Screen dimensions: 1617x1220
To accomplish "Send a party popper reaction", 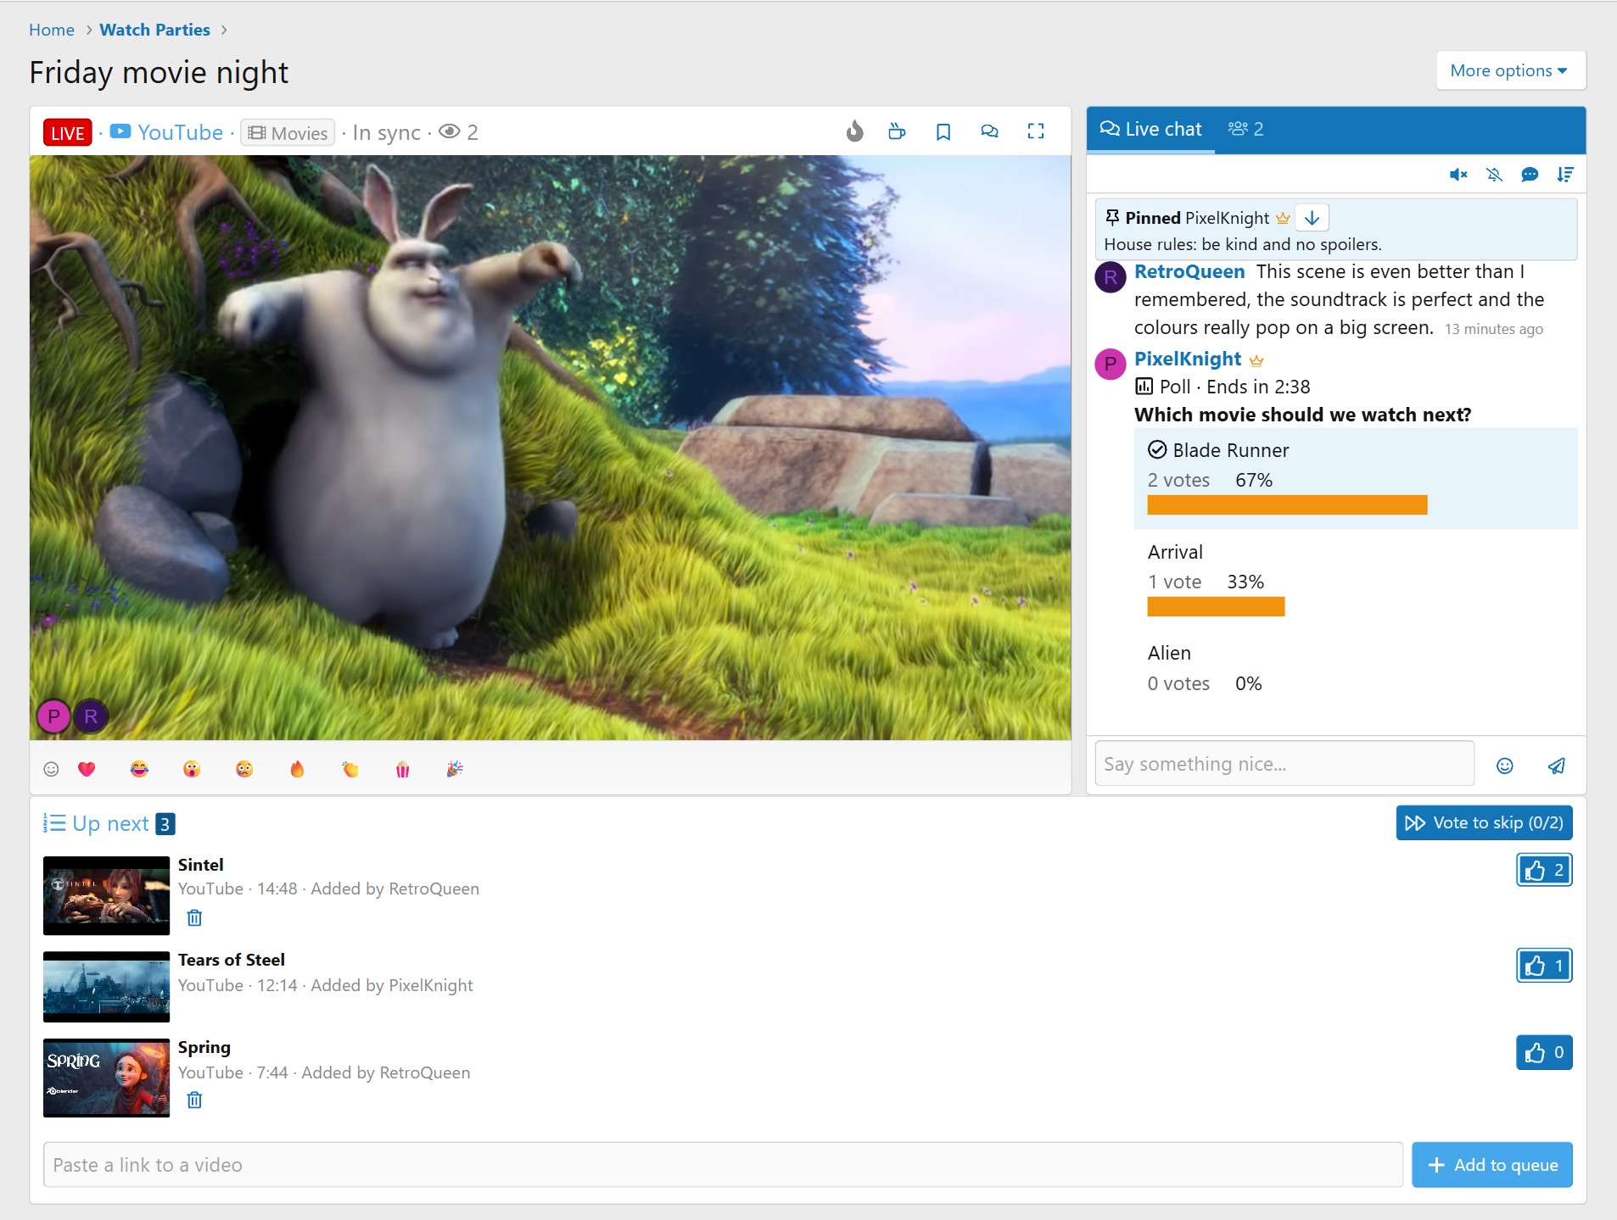I will click(x=455, y=769).
